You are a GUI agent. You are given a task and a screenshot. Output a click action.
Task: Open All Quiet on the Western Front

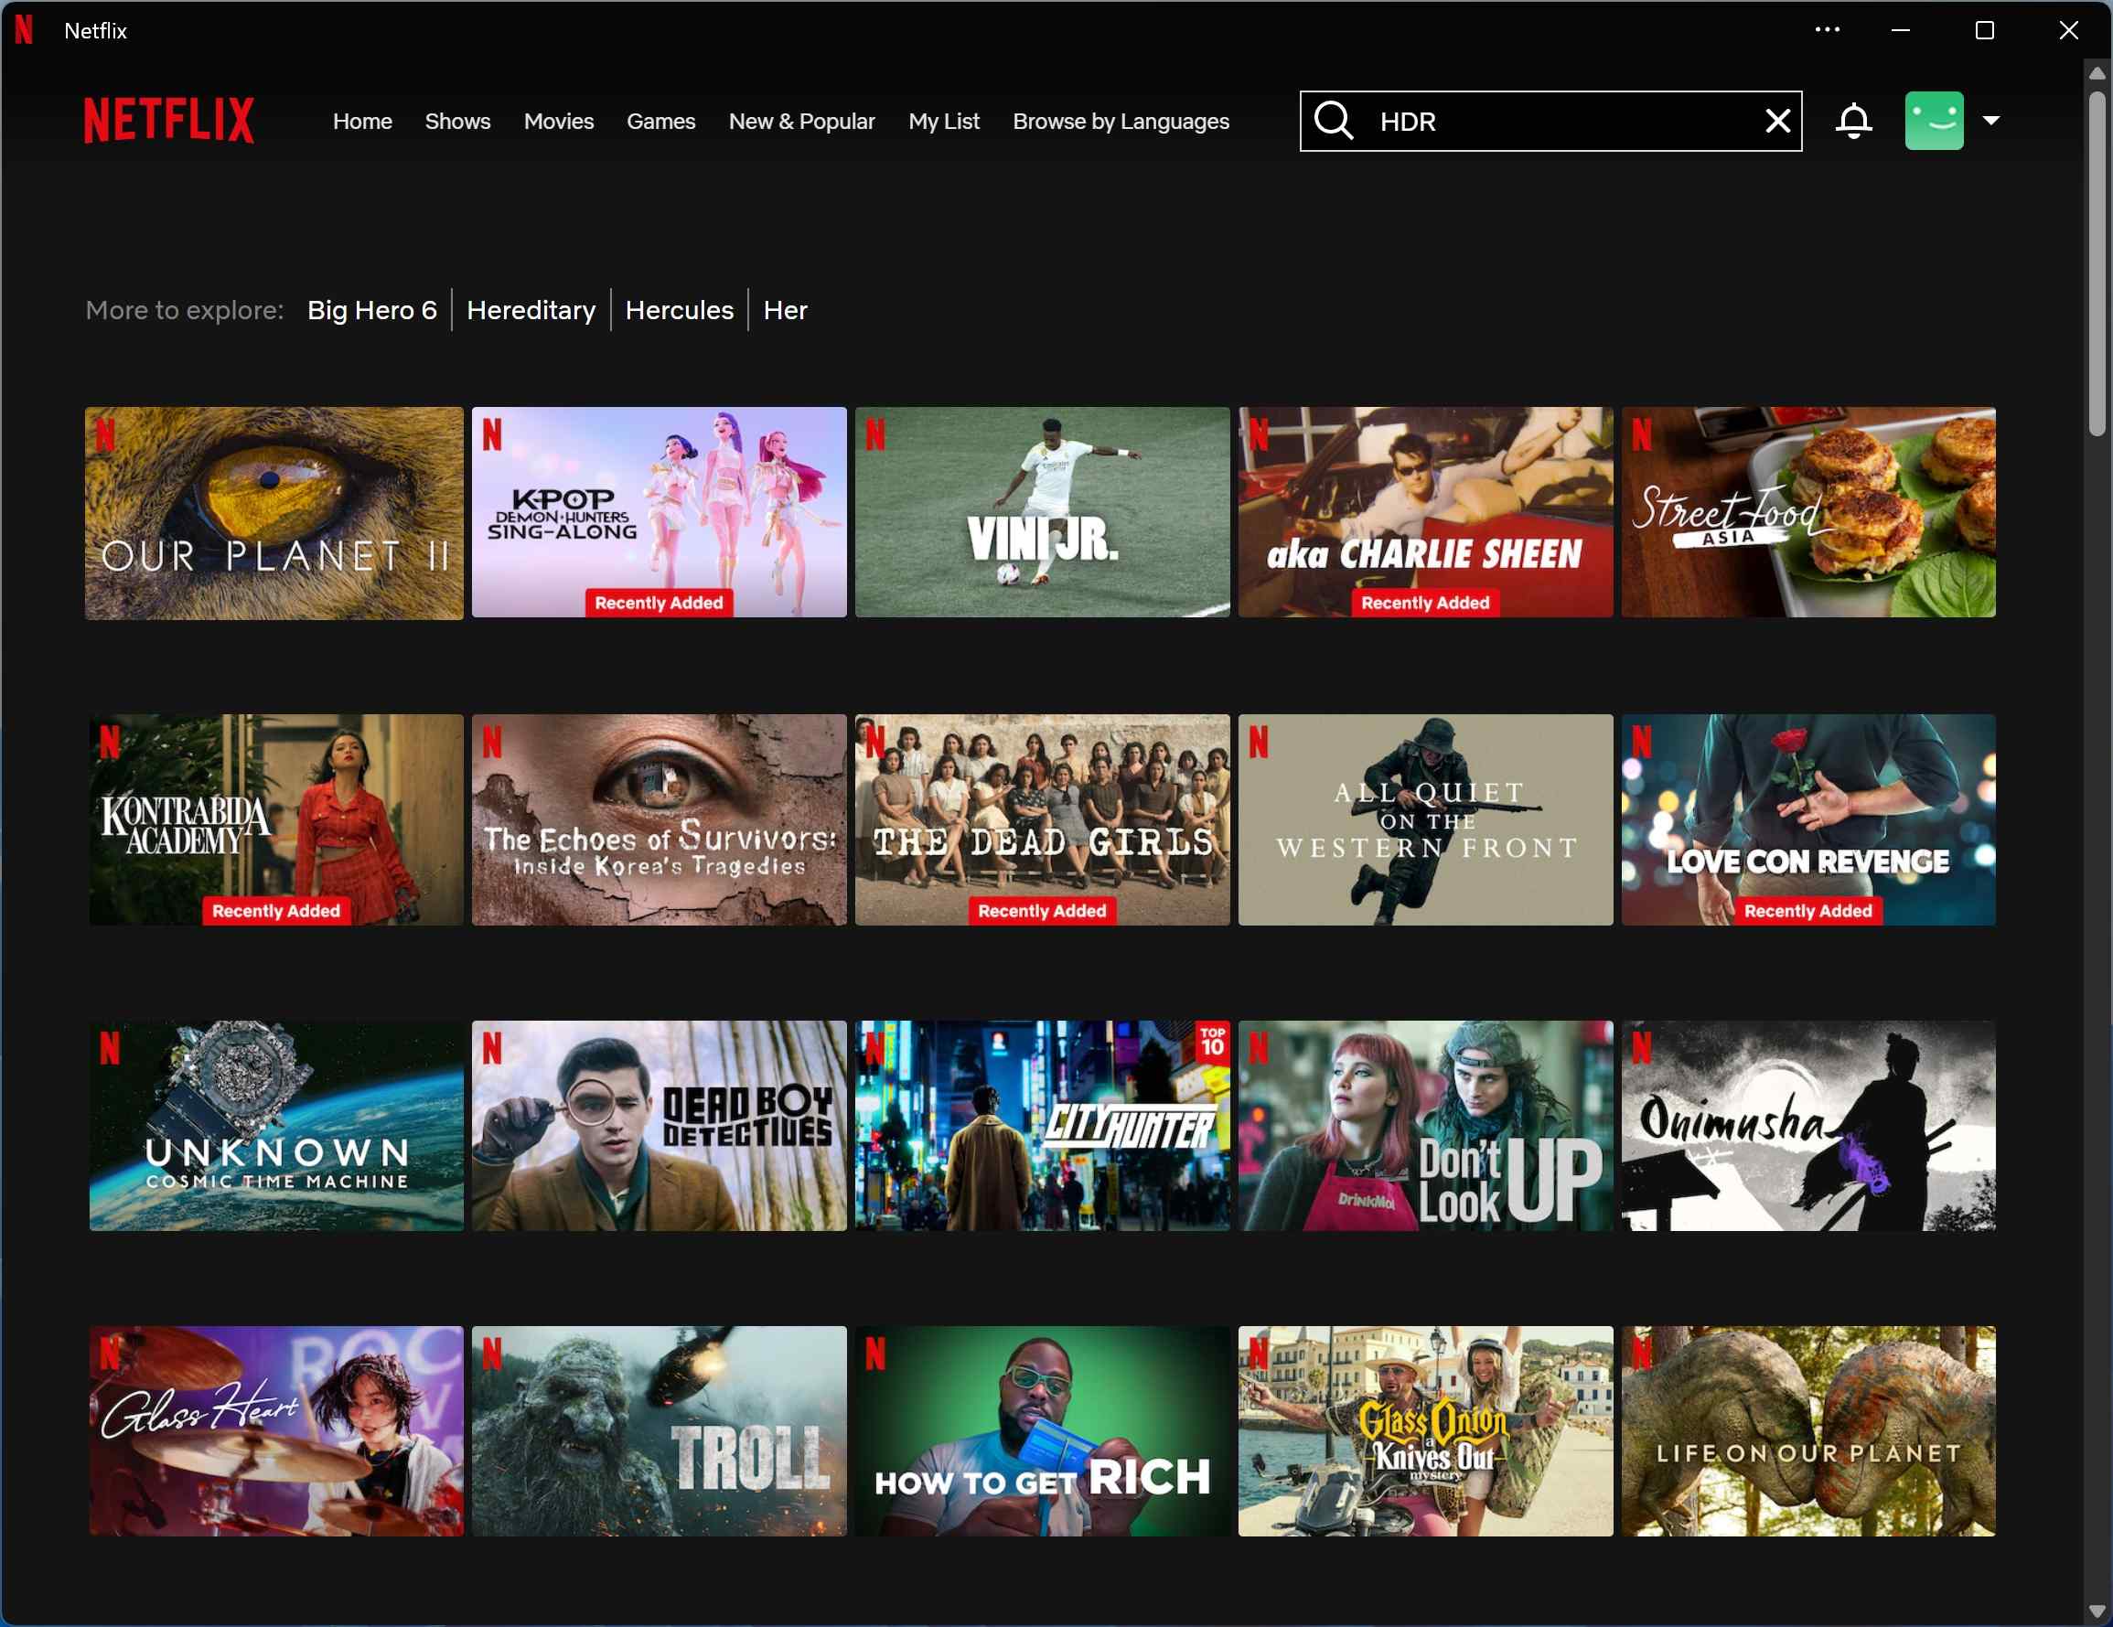(1425, 819)
